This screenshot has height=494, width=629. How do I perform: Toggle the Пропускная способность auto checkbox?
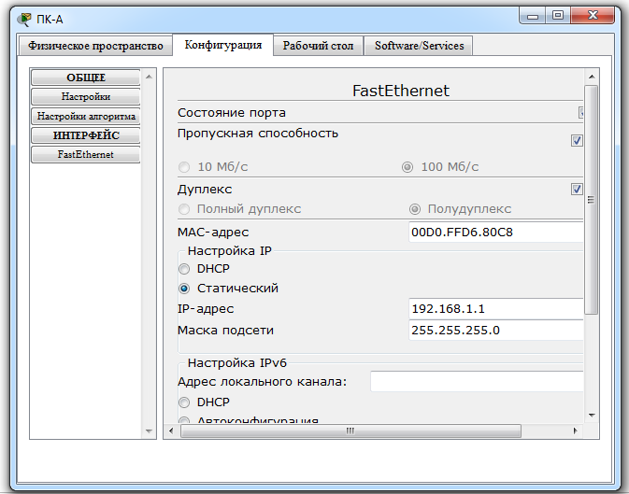(x=577, y=141)
